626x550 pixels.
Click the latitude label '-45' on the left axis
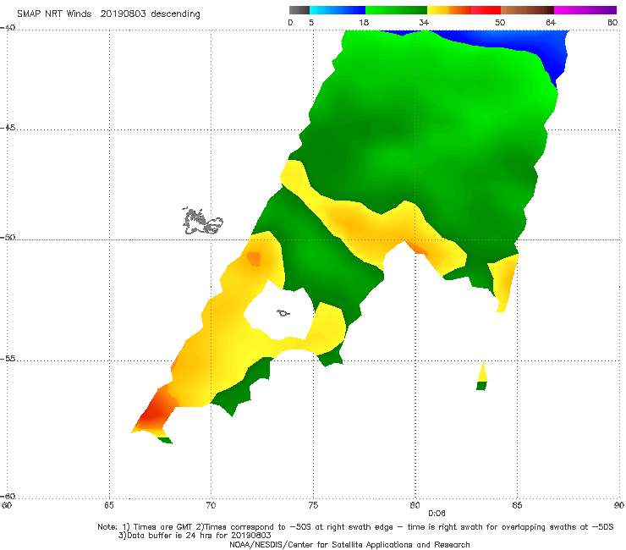point(8,128)
